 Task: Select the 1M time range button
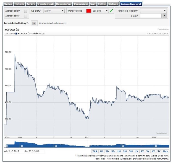119,151
